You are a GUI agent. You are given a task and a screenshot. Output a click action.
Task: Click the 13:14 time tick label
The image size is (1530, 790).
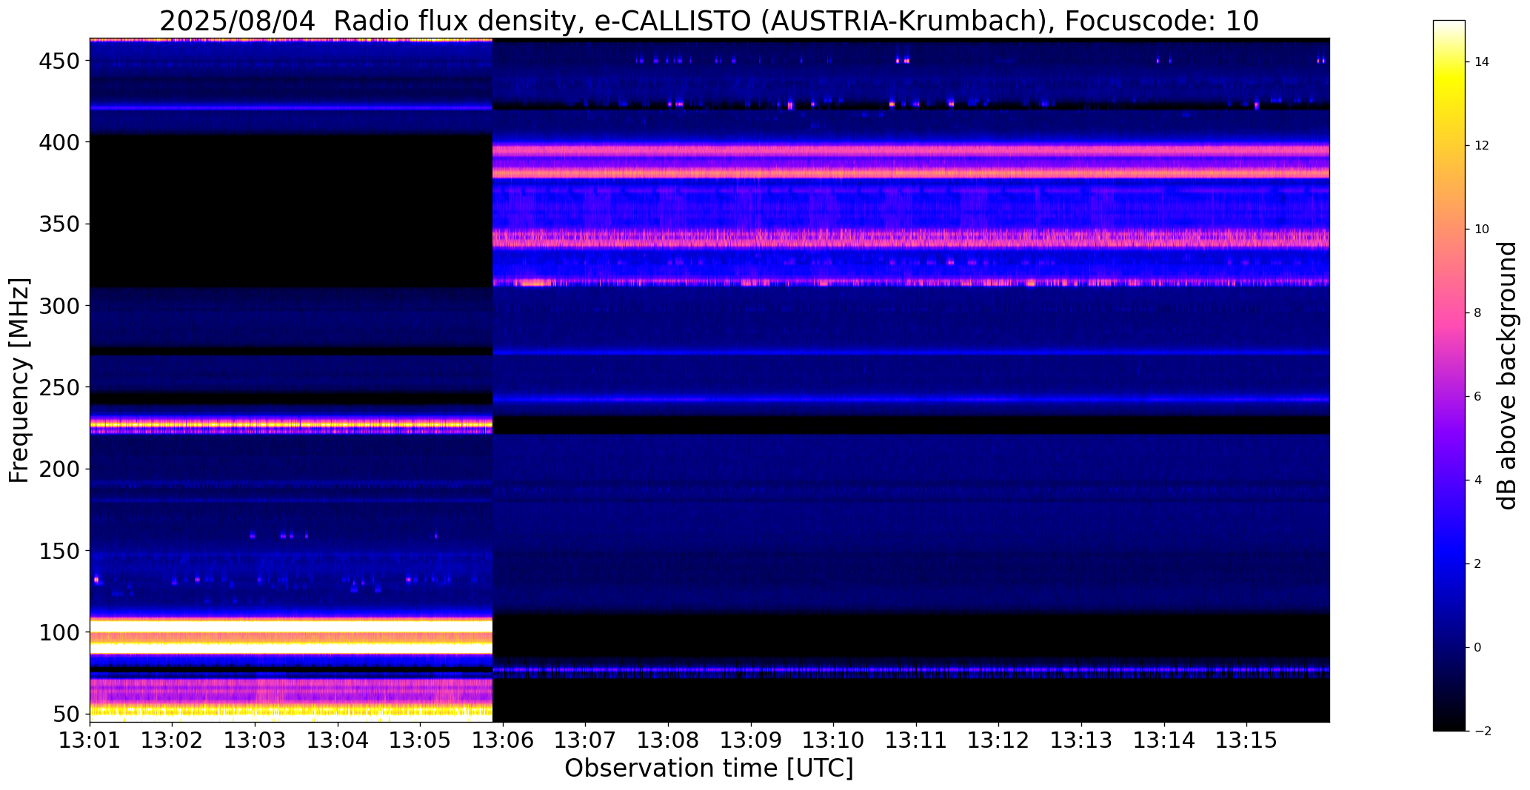(1164, 740)
